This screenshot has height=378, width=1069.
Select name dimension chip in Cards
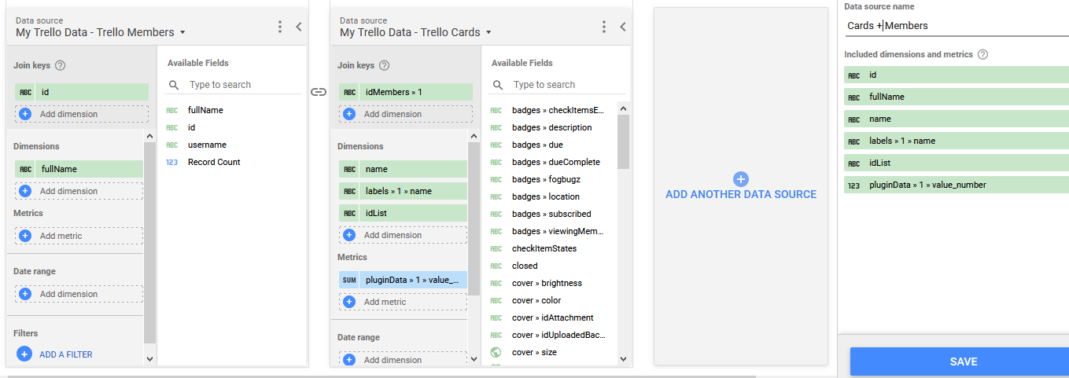coord(403,169)
